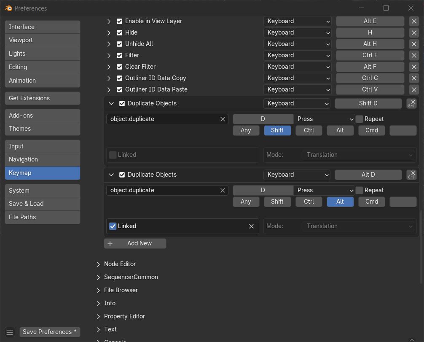424x342 pixels.
Task: Disable the Shift D Duplicate Objects checkbox
Action: pos(122,104)
